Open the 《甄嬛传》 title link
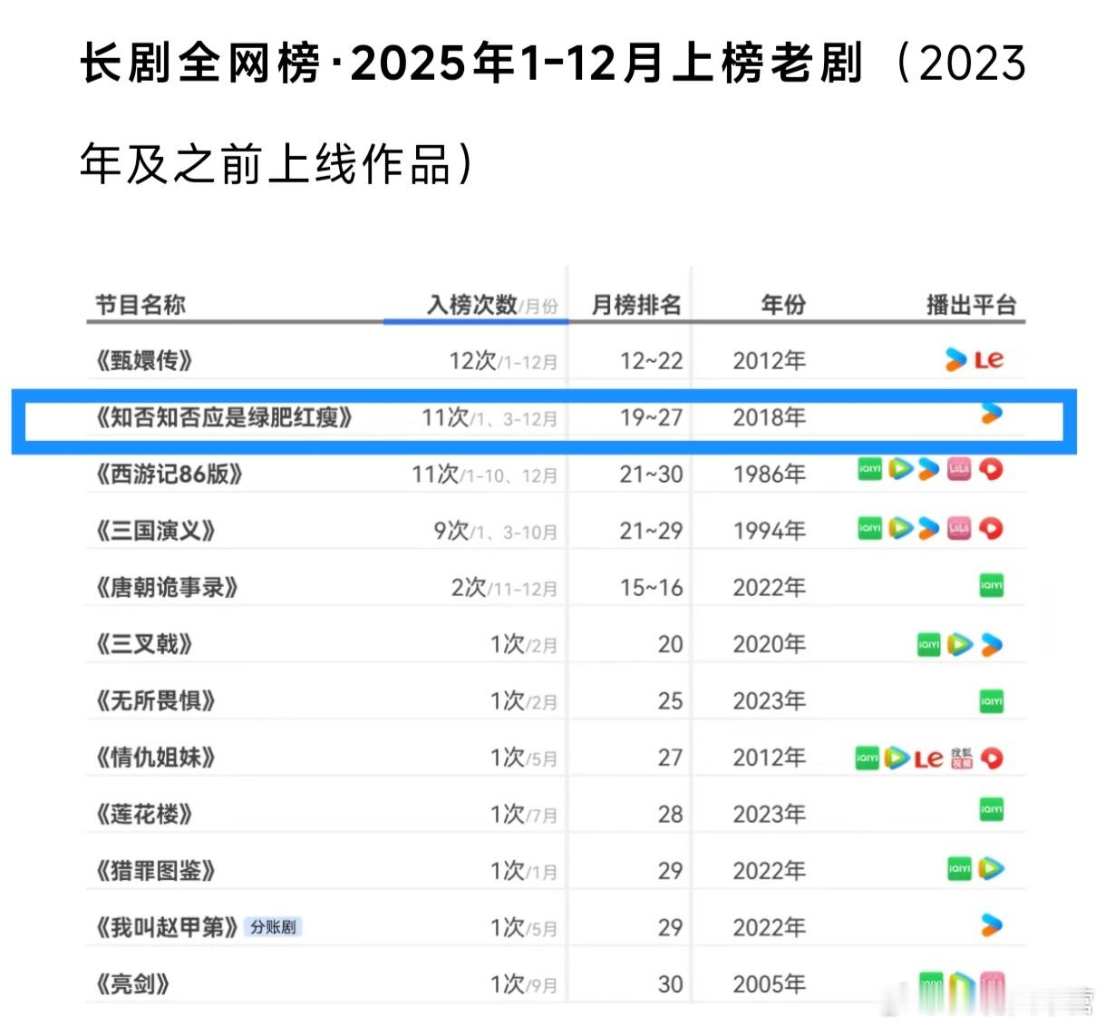The image size is (1105, 1027). (x=145, y=359)
